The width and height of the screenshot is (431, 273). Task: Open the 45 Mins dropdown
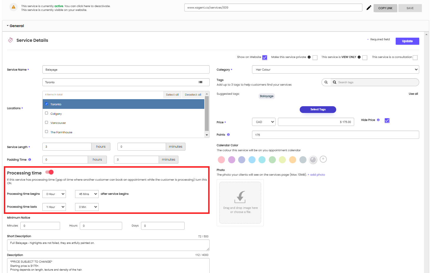coord(87,194)
